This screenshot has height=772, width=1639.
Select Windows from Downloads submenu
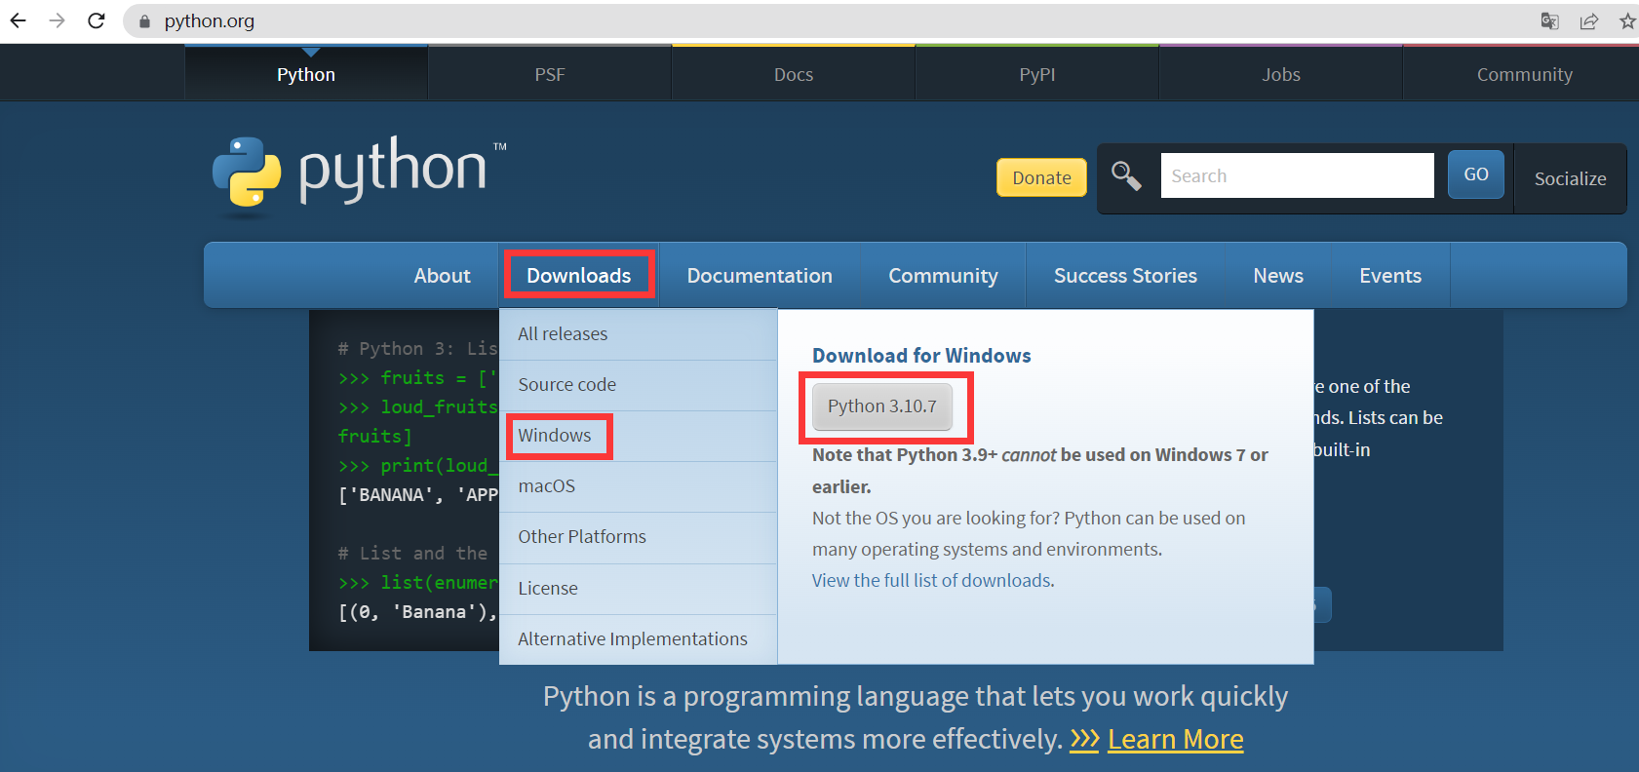[555, 436]
